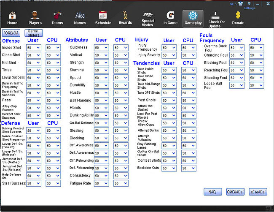Switch to the Game Sliders tab
Viewport: 274px width, 212px height.
tap(33, 33)
